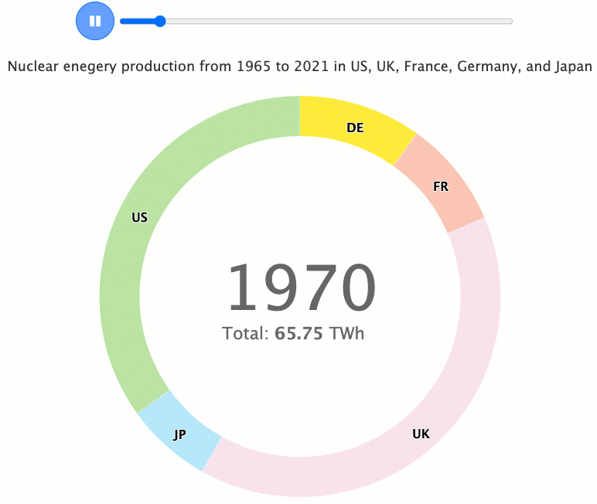
Task: Click the TWh unit text
Action: coord(346,334)
